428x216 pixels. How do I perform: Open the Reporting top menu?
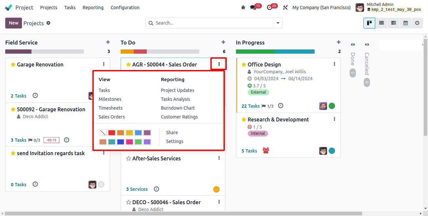coord(93,7)
